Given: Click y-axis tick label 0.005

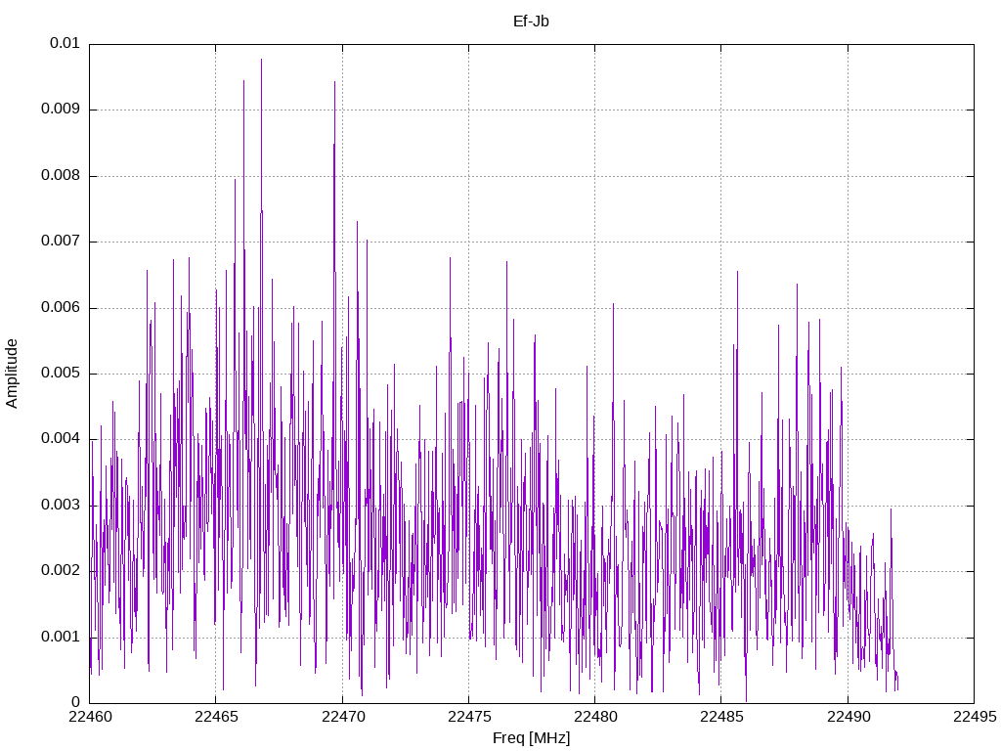Looking at the screenshot, I should click(x=61, y=373).
